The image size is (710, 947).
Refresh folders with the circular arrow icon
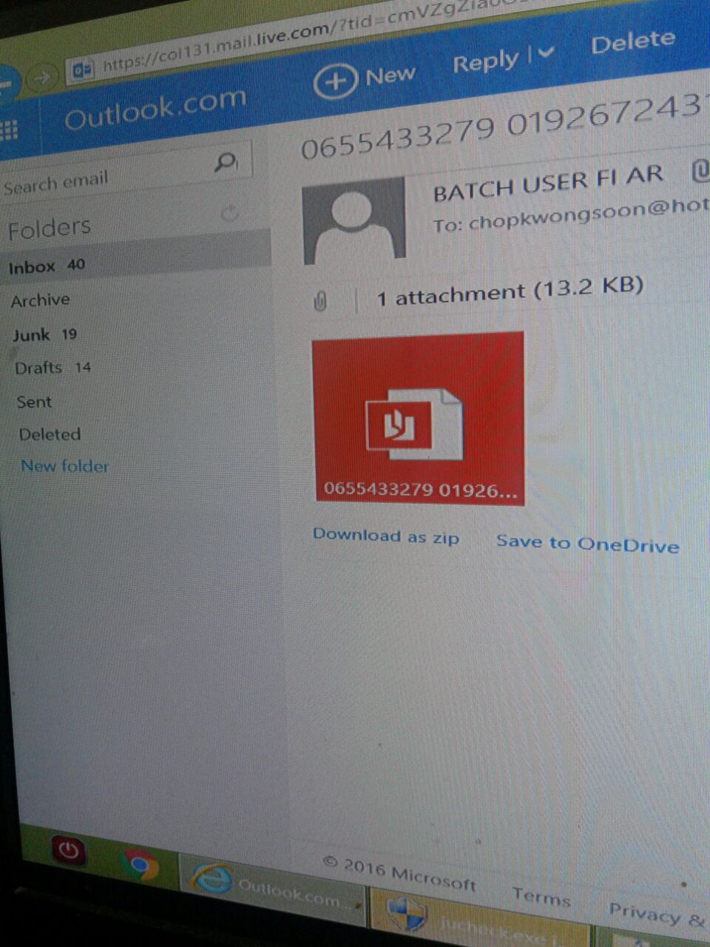230,213
